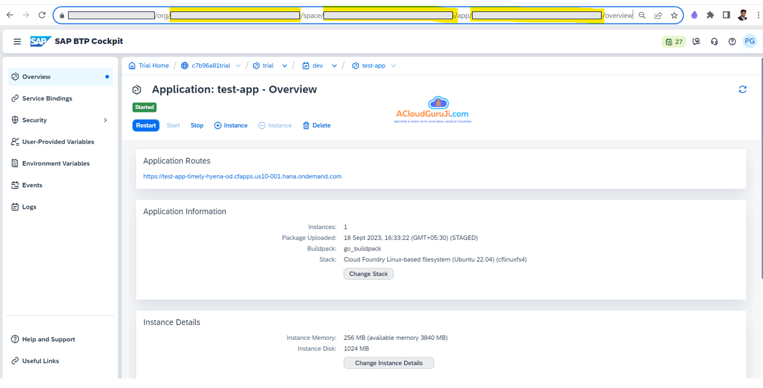763x388 pixels.
Task: Open the test-app breadcrumb dropdown
Action: click(393, 66)
